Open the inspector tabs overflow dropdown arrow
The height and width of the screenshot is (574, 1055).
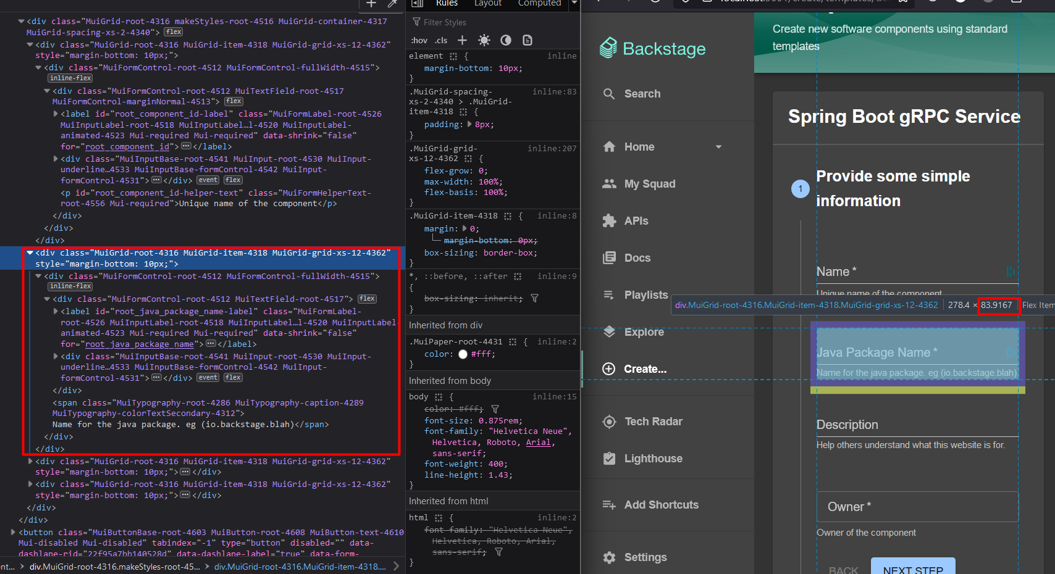574,3
